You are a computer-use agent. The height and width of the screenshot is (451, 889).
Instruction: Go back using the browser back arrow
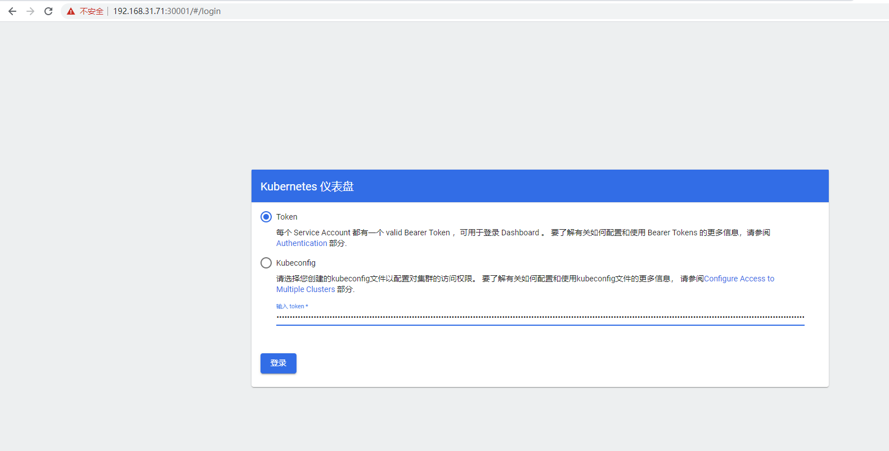tap(12, 11)
